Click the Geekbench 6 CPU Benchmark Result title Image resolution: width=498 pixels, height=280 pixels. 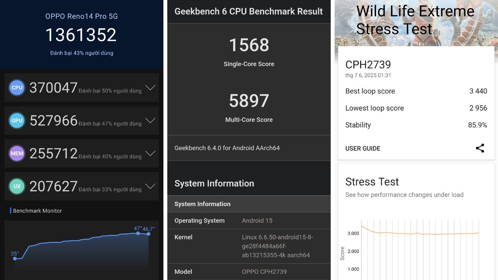coord(249,11)
